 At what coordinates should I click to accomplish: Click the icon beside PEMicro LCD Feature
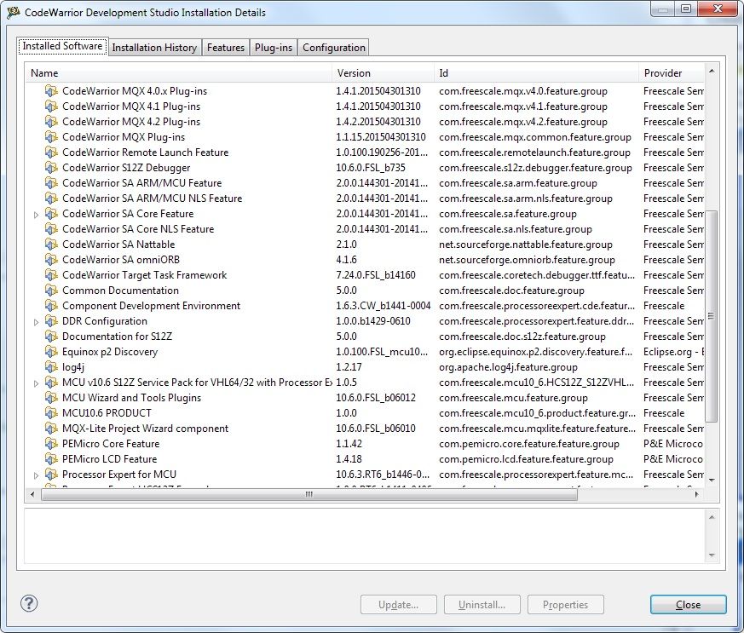pos(51,458)
